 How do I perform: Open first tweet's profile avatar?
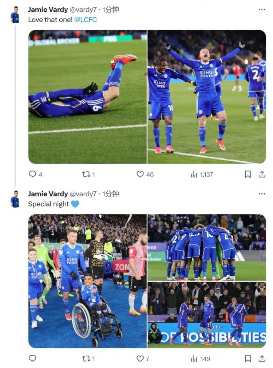tap(15, 15)
